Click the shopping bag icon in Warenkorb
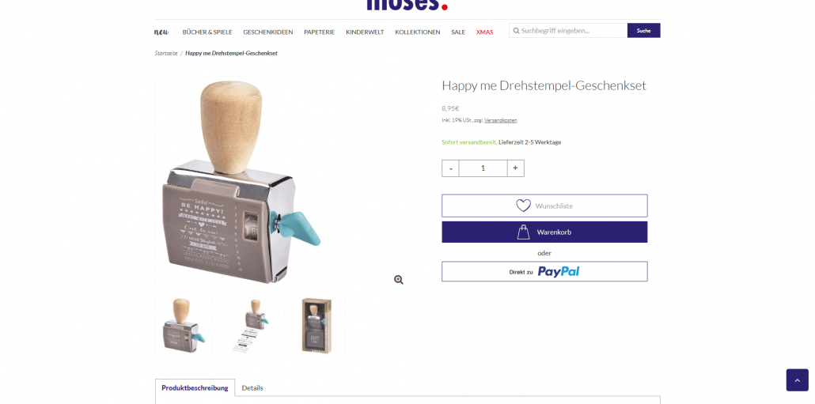815x404 pixels. 523,232
